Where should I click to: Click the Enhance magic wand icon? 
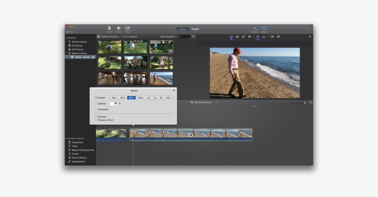(255, 29)
